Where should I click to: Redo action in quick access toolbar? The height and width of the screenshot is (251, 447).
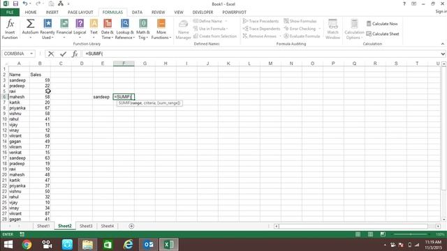[x=38, y=3]
